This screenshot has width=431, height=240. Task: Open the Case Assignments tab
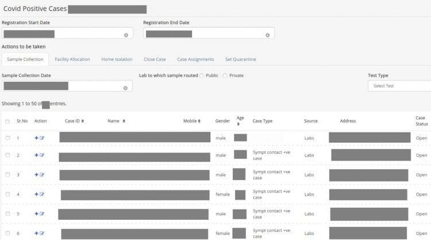[x=195, y=59]
